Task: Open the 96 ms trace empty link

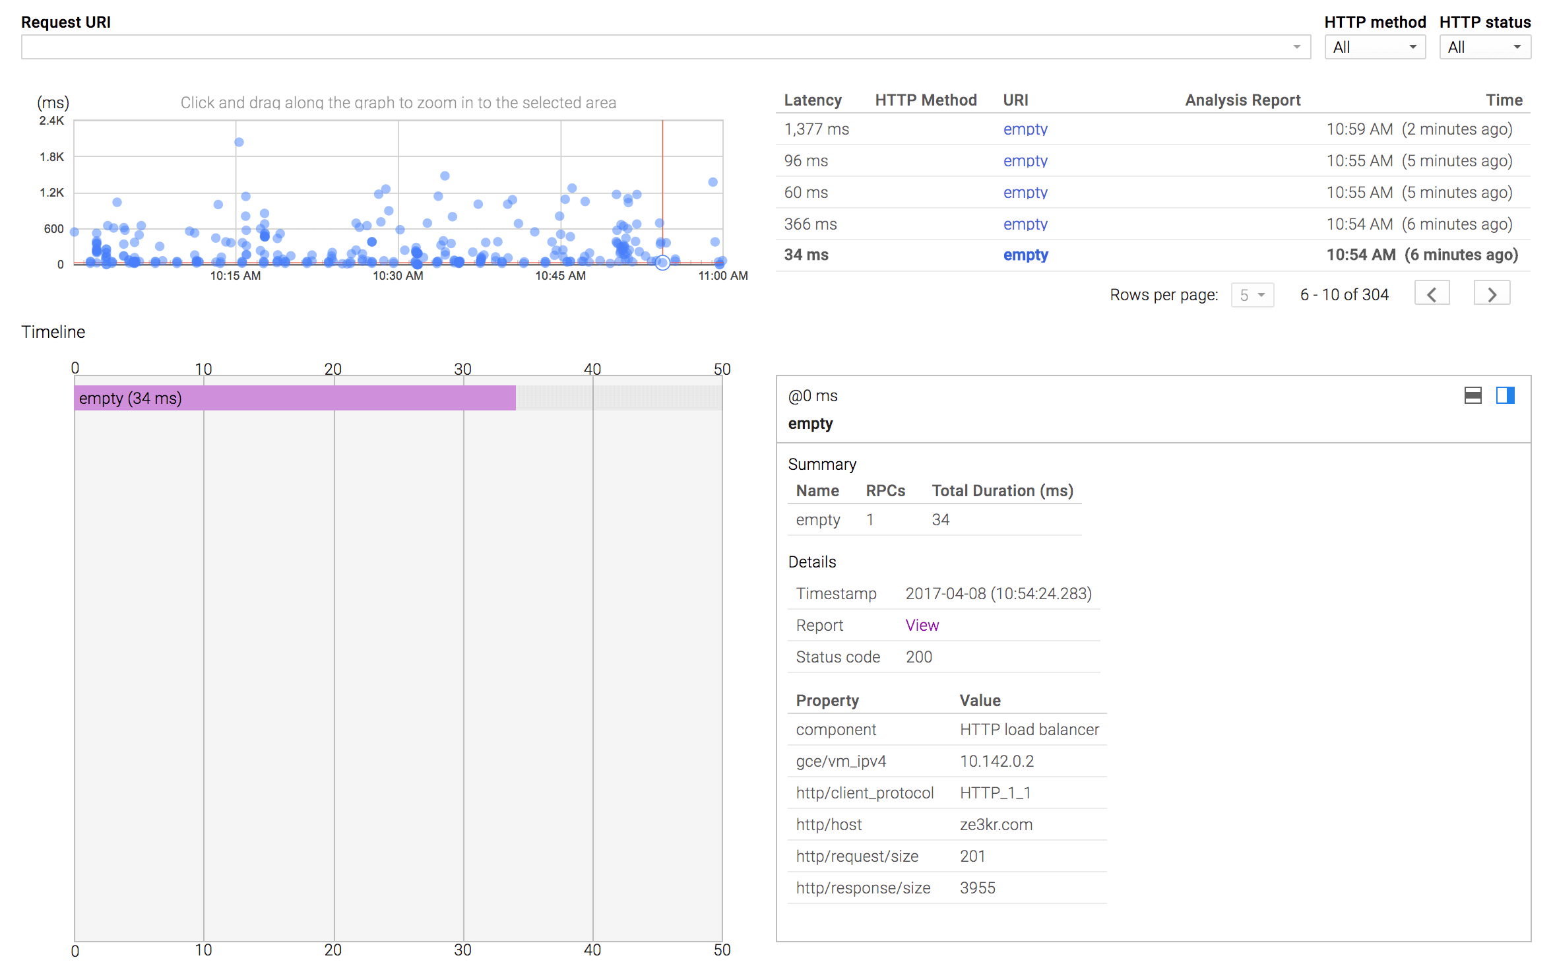Action: point(1025,161)
